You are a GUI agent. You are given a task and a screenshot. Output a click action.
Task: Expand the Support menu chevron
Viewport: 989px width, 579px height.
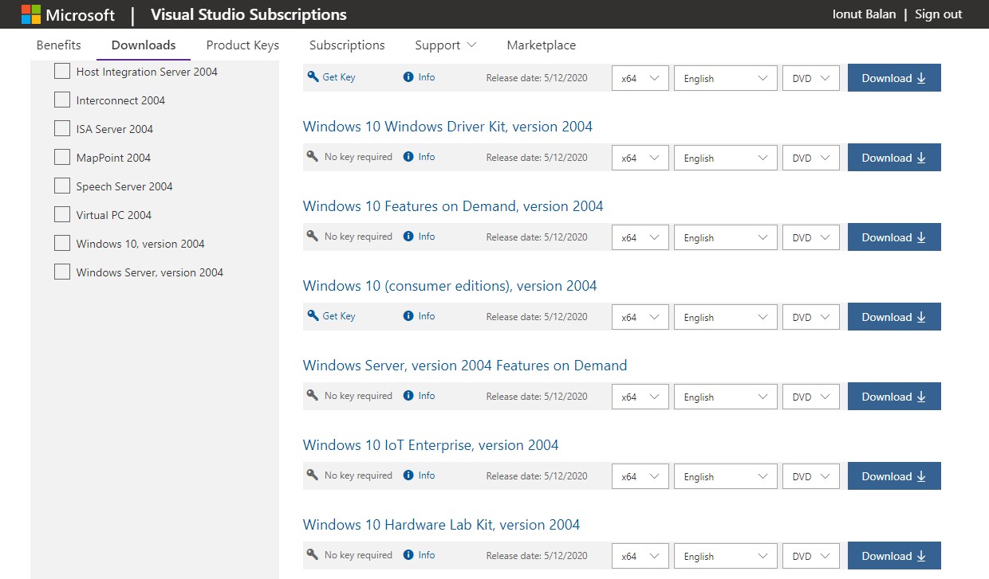coord(471,45)
